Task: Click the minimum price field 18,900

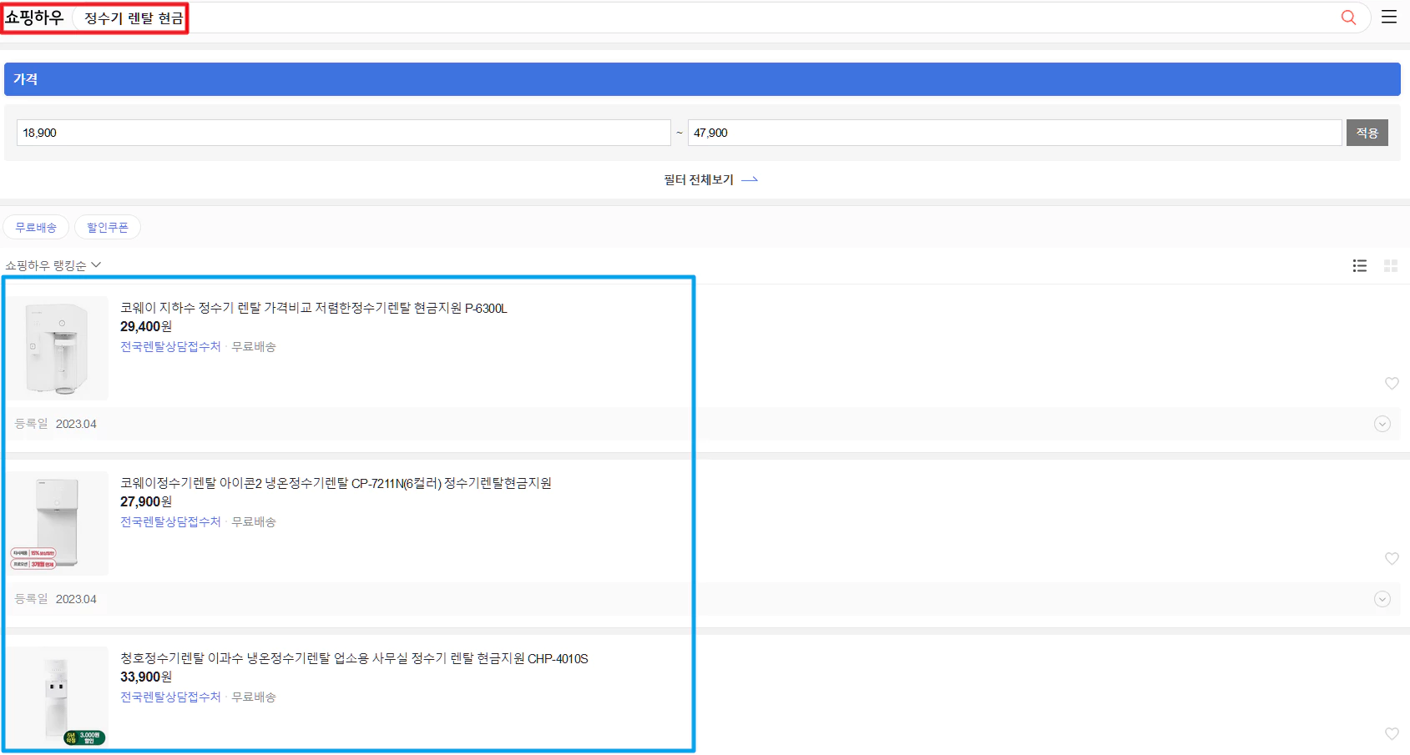Action: coord(344,133)
